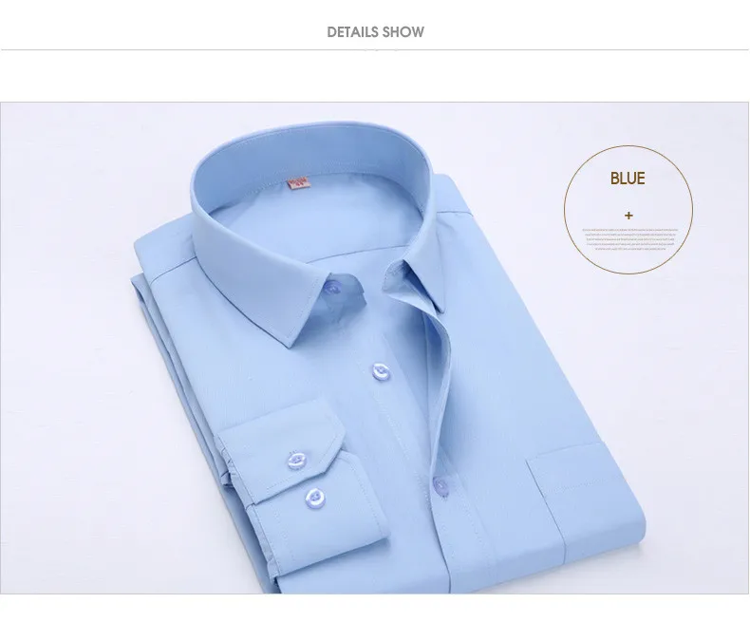Click the lower cuff button
This screenshot has height=622, width=750.
[315, 499]
